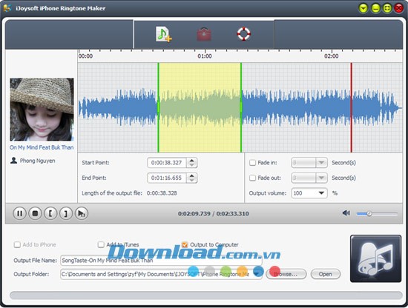Open the red toolbox icon
Viewport: 408px width, 308px height.
coord(204,34)
